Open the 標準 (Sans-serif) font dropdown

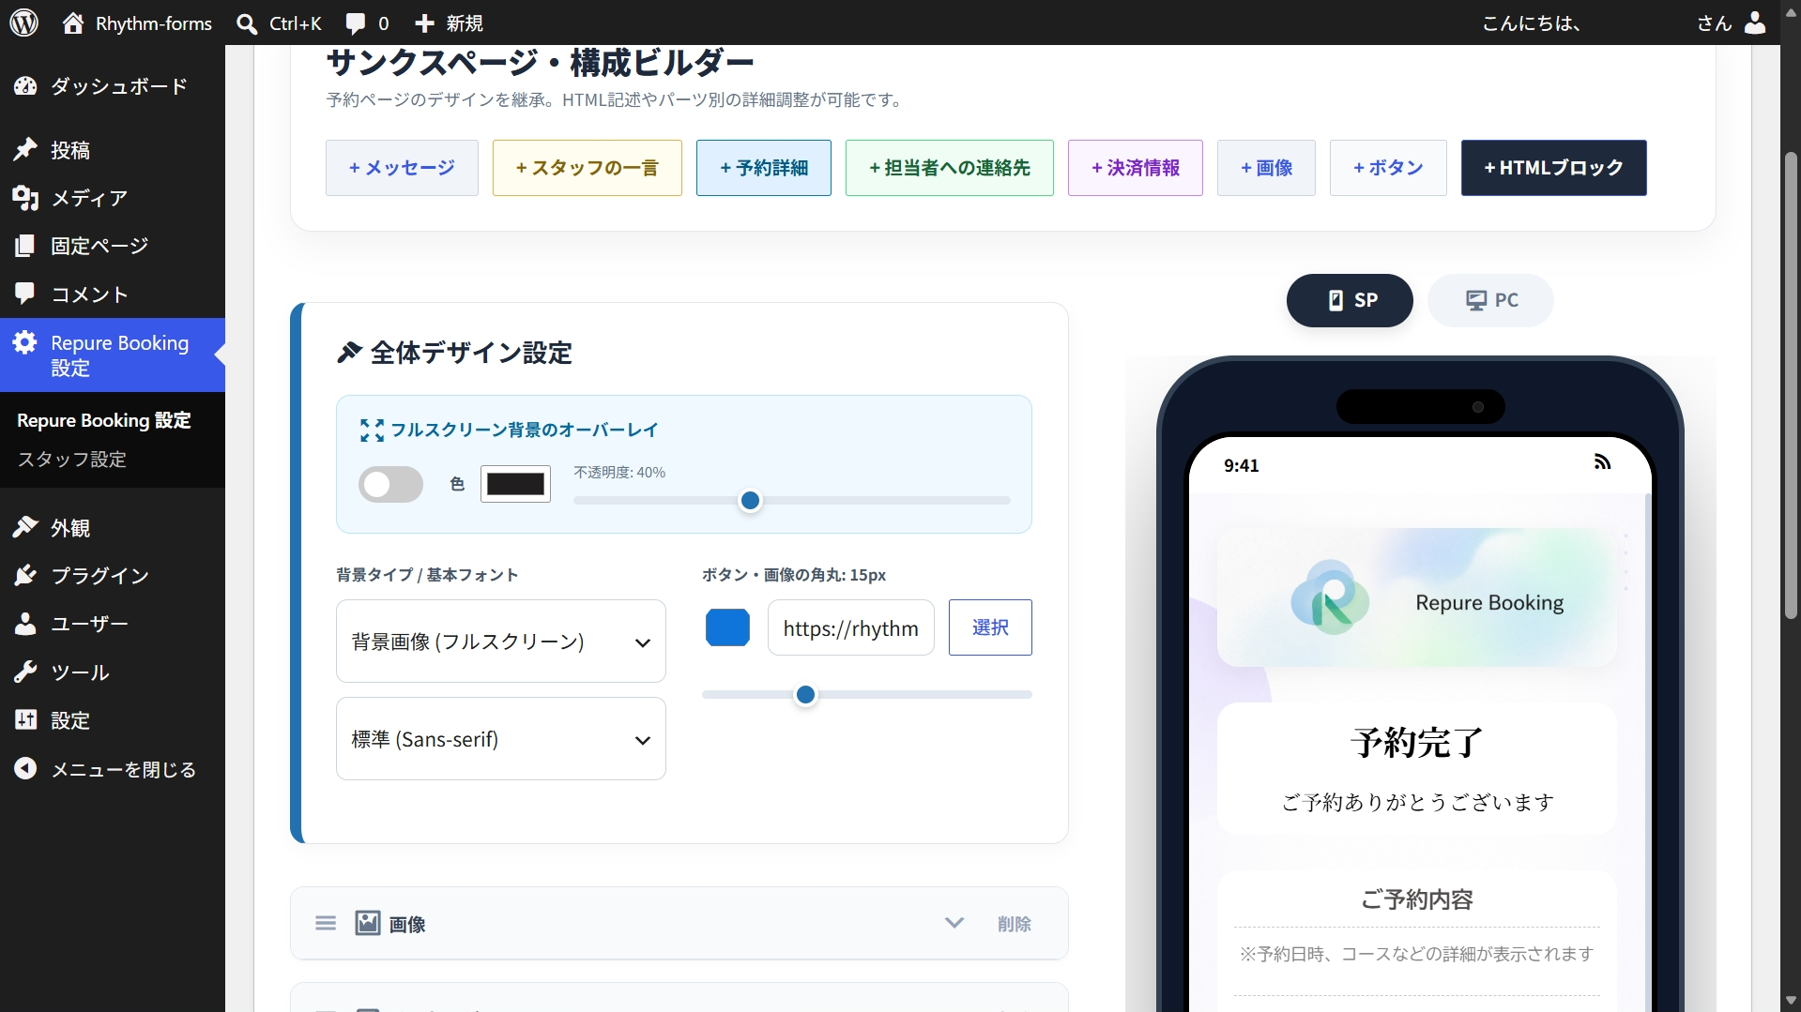[x=501, y=739]
